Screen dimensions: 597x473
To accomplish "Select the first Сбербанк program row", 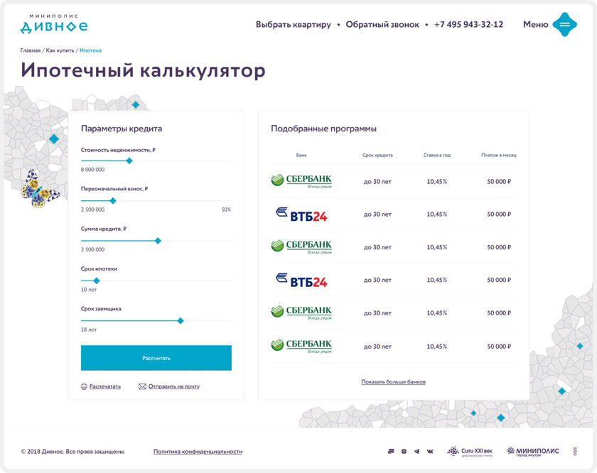I will 393,181.
